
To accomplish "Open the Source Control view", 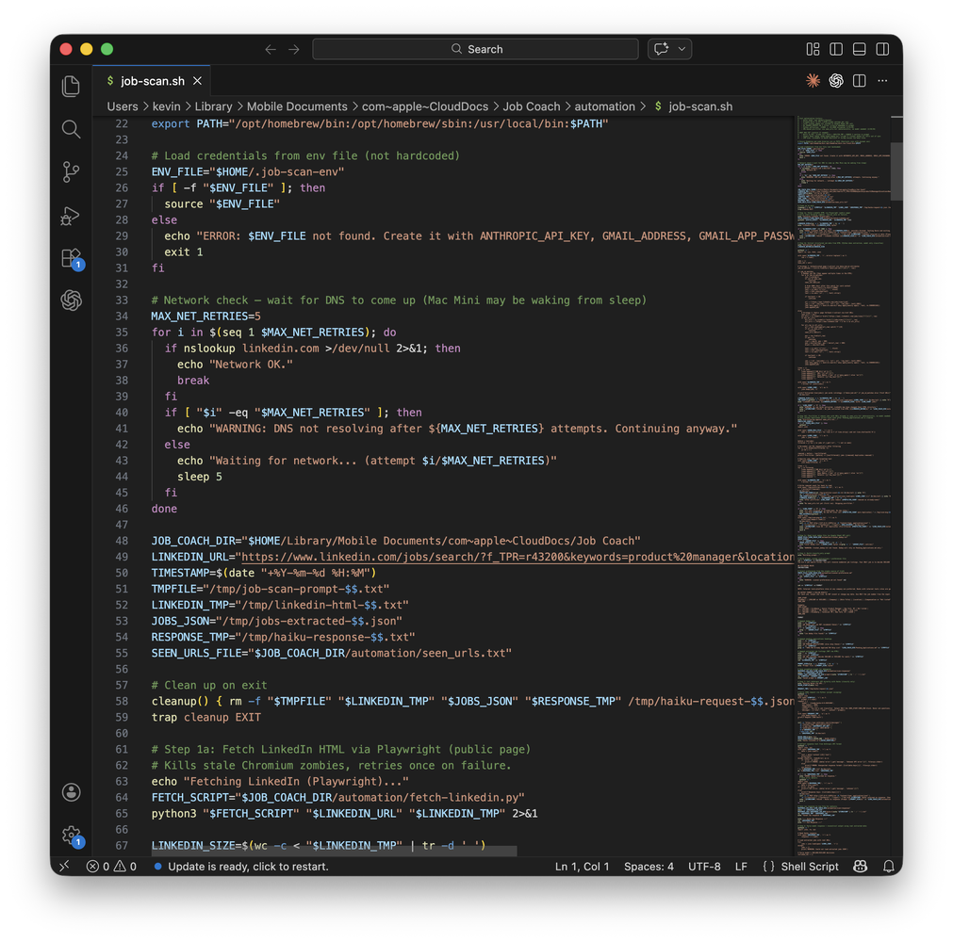I will click(x=71, y=171).
